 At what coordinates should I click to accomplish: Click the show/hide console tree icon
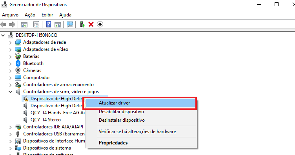click(x=24, y=24)
